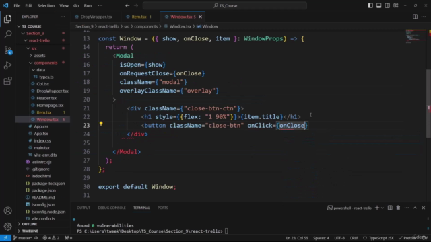Split the terminal pane

(x=390, y=208)
